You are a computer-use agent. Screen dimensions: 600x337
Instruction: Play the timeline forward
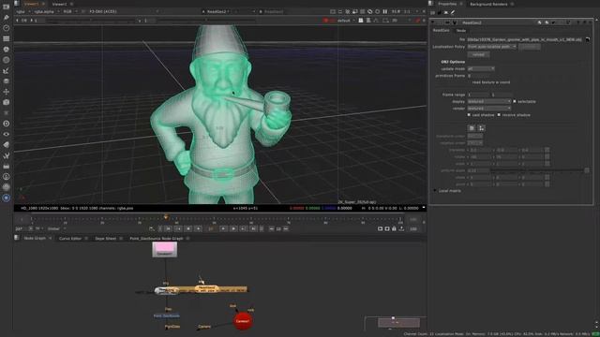(x=233, y=228)
